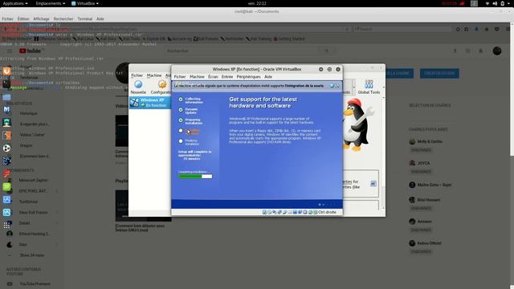Click Installing Windows step indicator
The width and height of the screenshot is (514, 289).
pos(181,131)
